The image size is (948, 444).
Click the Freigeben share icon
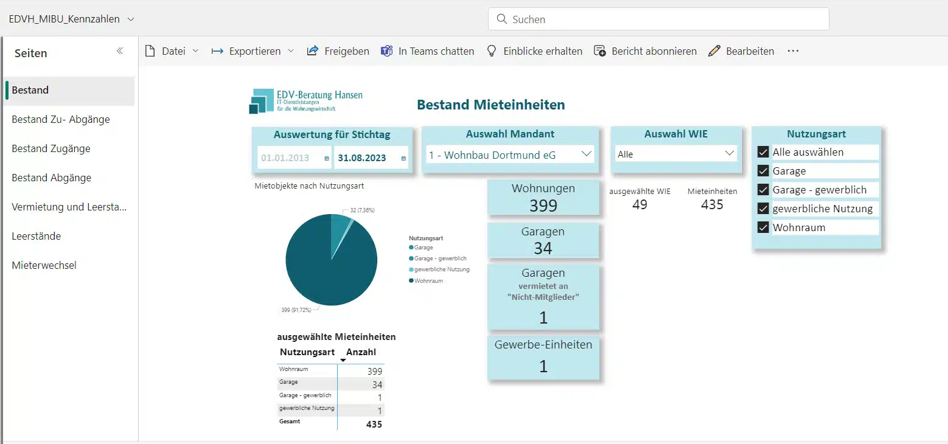pos(313,51)
